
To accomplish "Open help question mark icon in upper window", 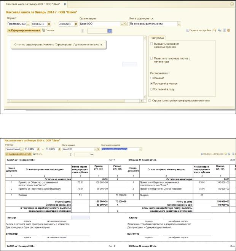I will [x=229, y=30].
